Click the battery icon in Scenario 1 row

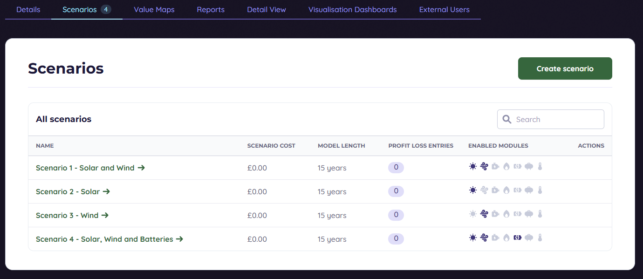point(518,167)
